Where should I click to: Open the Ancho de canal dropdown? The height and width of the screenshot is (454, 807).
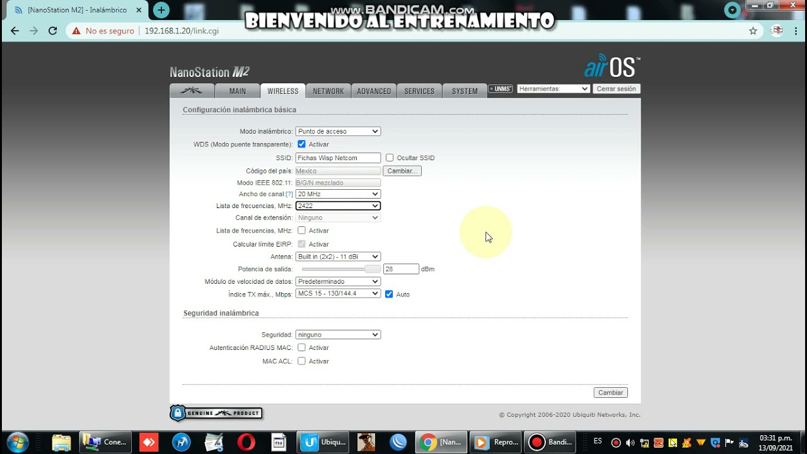point(338,194)
